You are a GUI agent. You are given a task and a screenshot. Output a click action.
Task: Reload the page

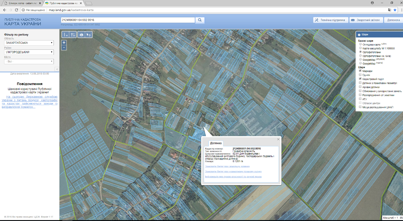[x=17, y=10]
